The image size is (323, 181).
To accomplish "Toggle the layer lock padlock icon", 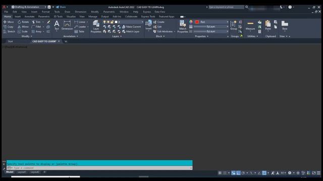I will [112, 22].
